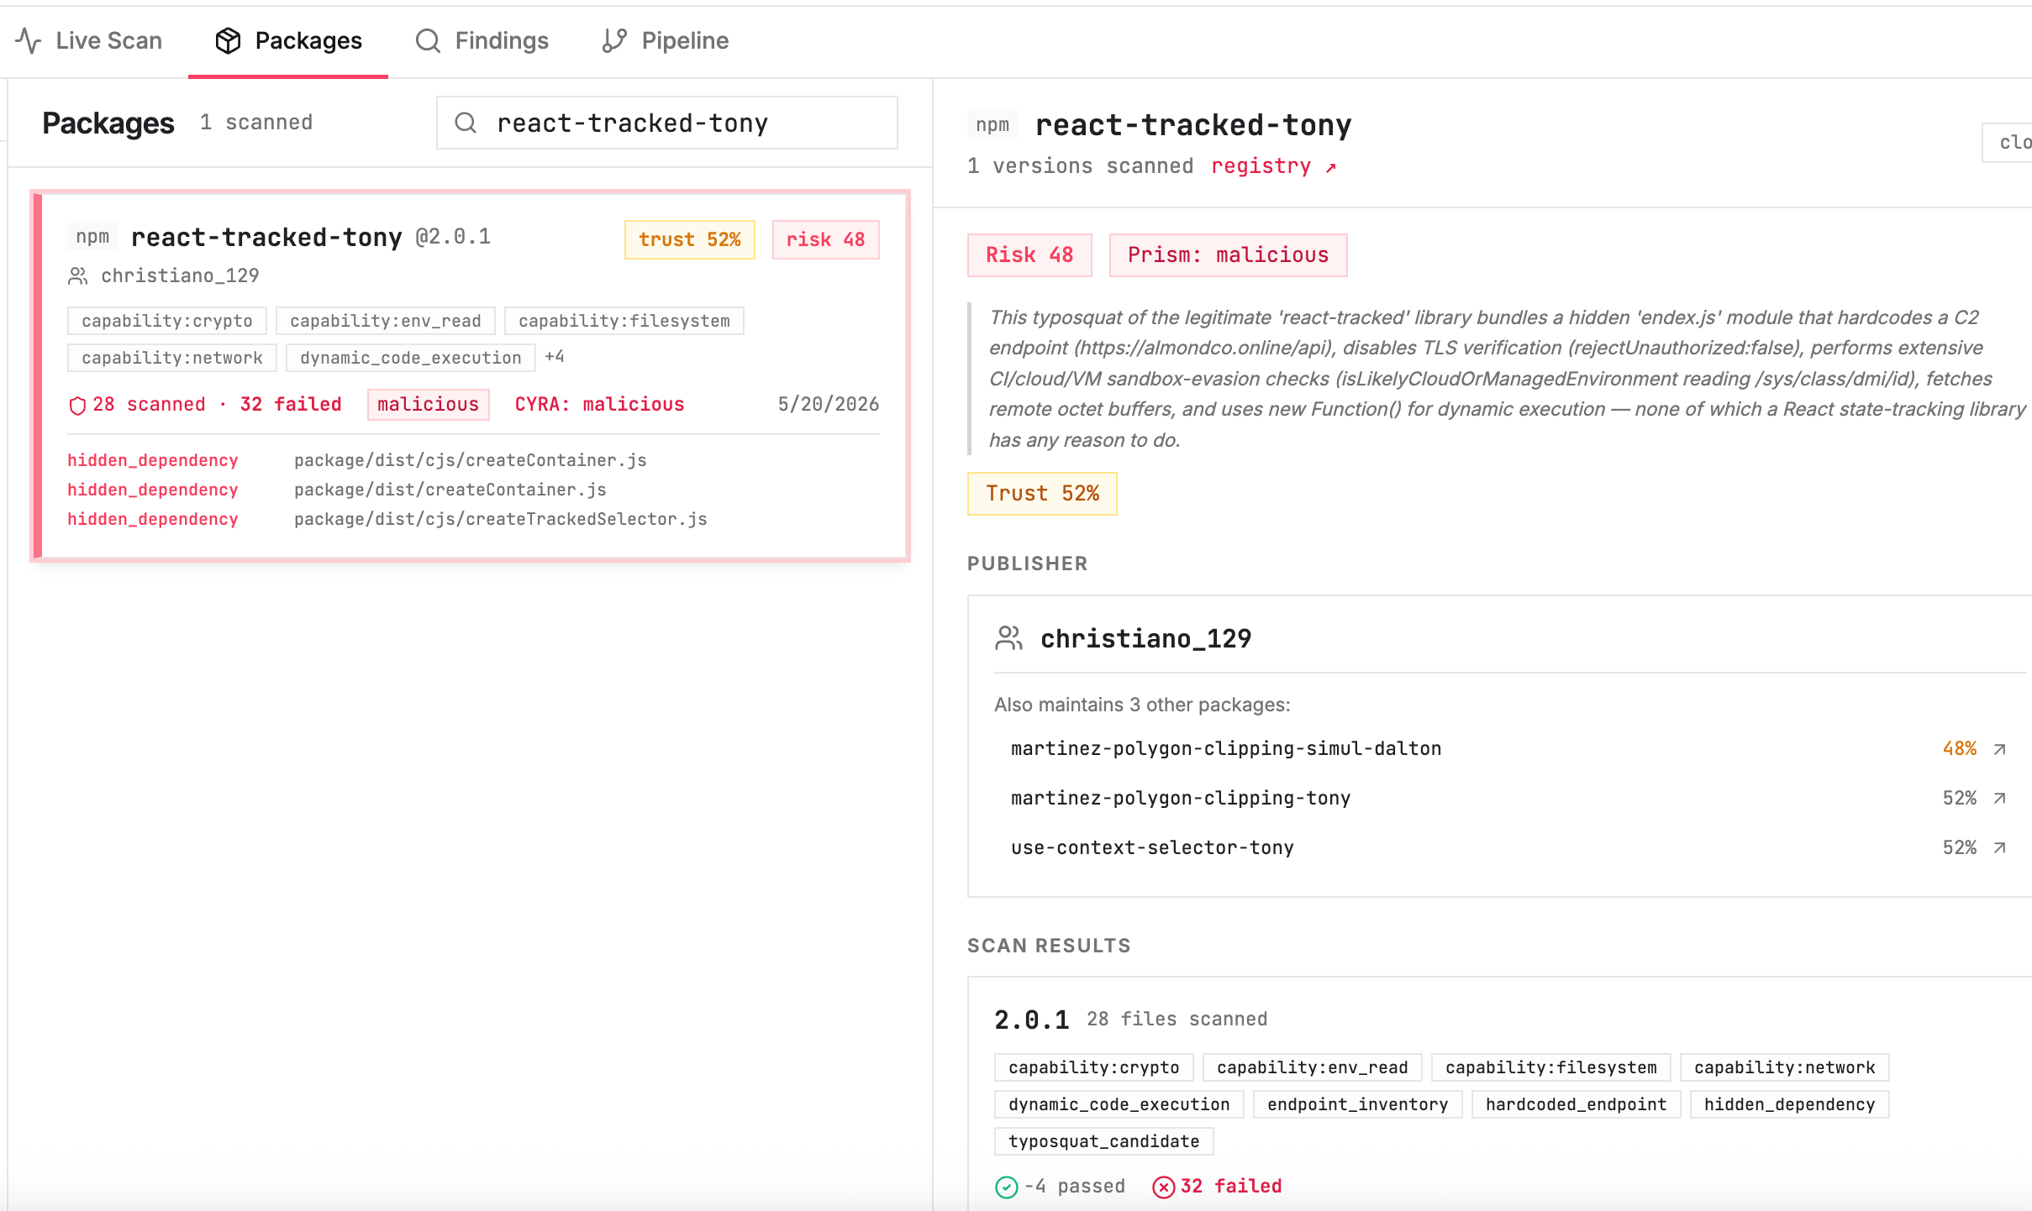The height and width of the screenshot is (1211, 2032).
Task: Click the 48% trust score value
Action: pos(1960,749)
